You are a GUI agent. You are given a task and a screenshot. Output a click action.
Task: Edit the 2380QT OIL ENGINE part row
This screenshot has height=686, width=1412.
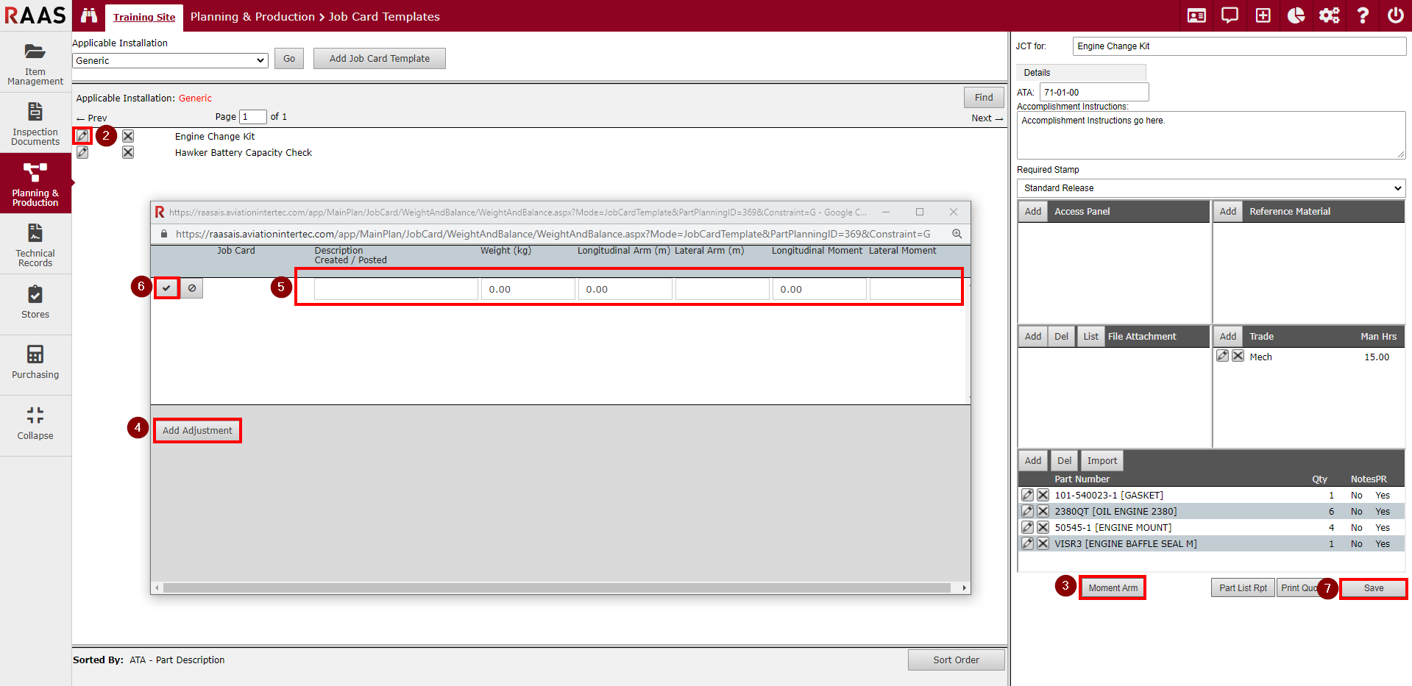pos(1027,511)
